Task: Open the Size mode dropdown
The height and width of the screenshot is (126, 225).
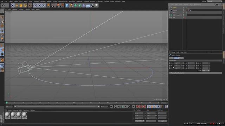Action: point(151,121)
